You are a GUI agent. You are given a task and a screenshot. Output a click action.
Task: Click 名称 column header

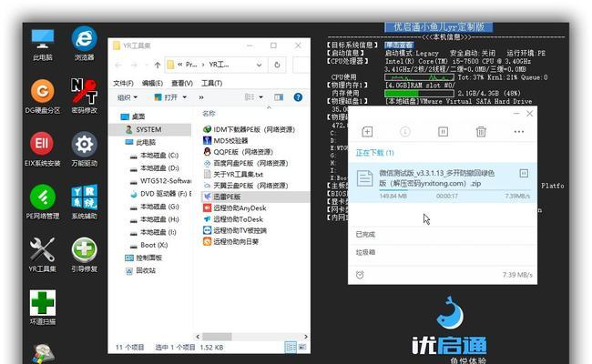point(209,113)
